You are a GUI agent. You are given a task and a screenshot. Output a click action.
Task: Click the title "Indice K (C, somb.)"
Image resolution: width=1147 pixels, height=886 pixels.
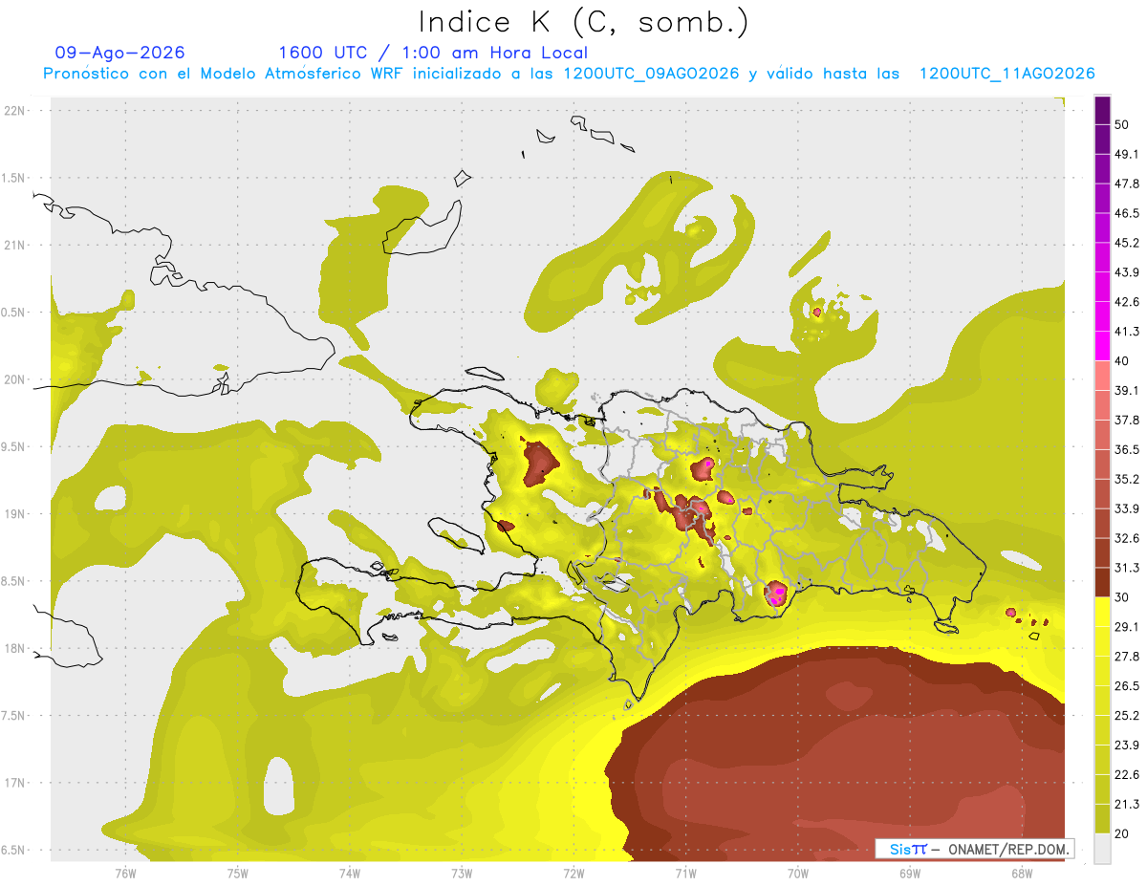click(583, 22)
